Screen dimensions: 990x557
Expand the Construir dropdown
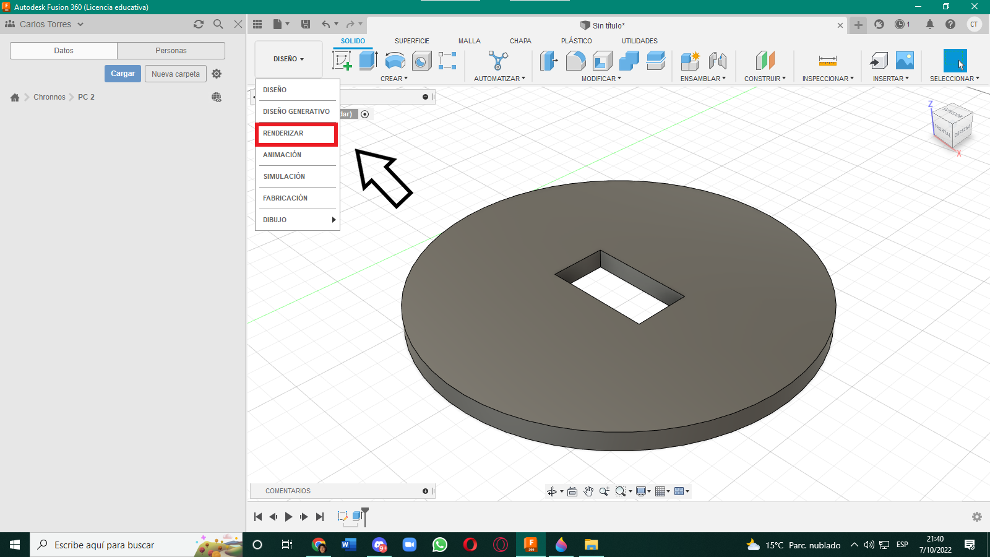coord(765,79)
